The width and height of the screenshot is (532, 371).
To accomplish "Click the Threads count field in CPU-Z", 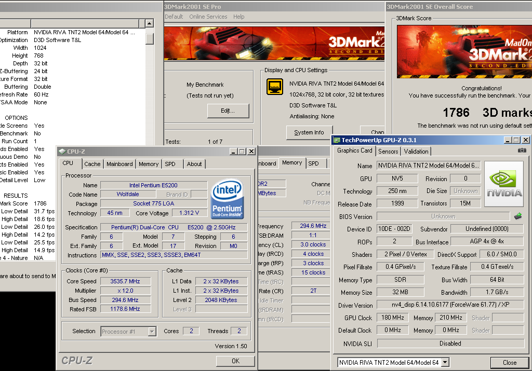I will click(239, 331).
